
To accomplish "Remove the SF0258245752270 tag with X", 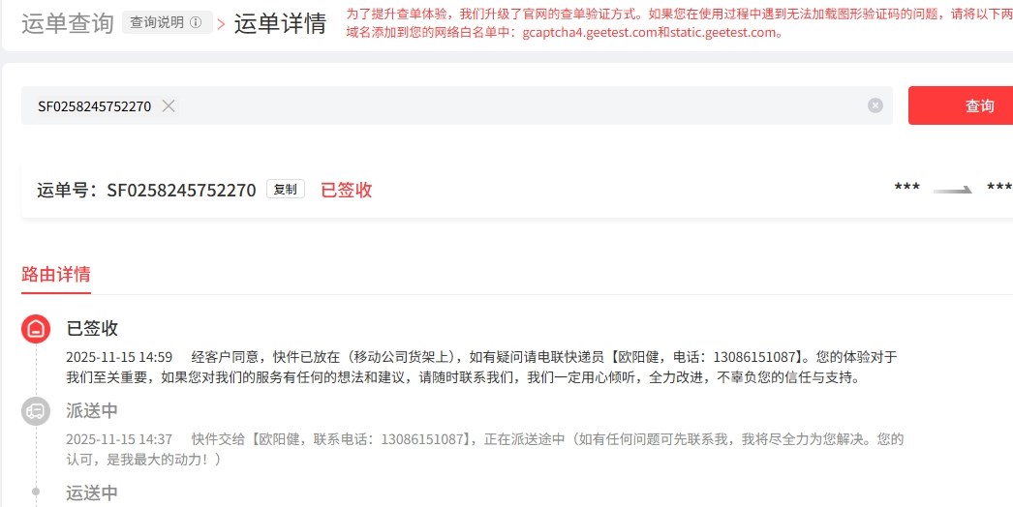I will coord(169,105).
